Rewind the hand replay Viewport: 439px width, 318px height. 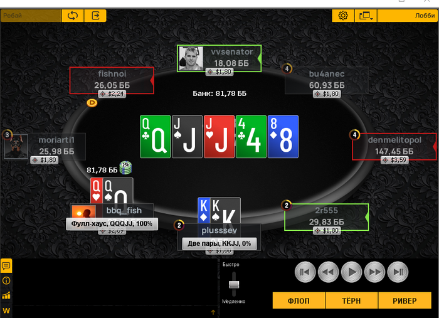(x=329, y=272)
